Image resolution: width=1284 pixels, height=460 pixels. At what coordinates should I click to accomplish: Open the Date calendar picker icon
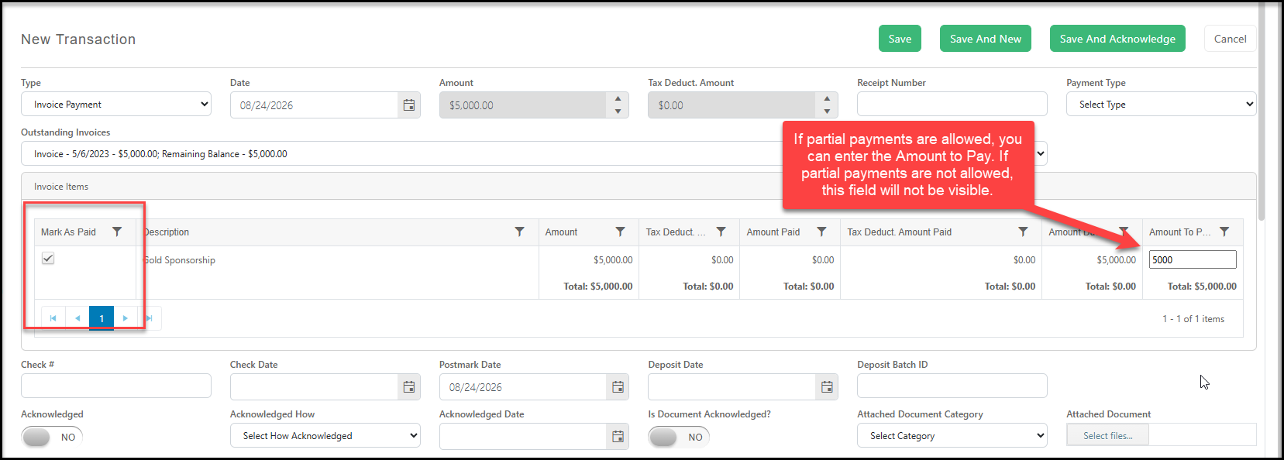[x=409, y=105]
